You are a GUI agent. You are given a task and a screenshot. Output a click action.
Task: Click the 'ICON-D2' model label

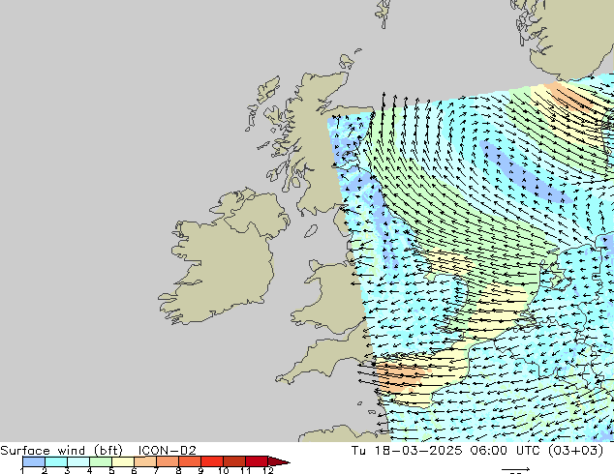(x=168, y=451)
